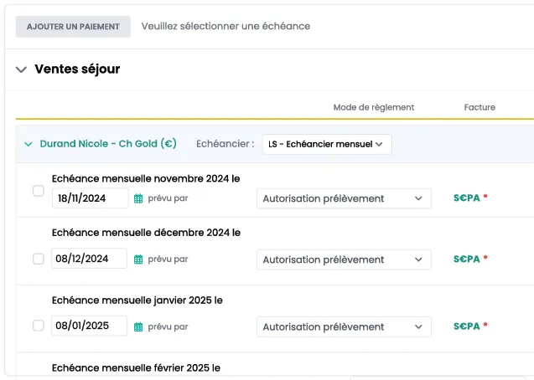Select the text Echéance mensuelle novembre 2024 le
Screen dimensions: 534x380
click(x=146, y=178)
